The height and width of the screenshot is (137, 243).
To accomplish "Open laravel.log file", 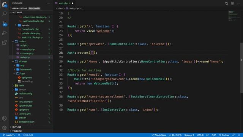I will (27, 81).
